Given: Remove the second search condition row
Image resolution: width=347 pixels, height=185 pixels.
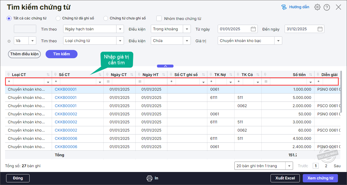Looking at the screenshot, I should 9,41.
